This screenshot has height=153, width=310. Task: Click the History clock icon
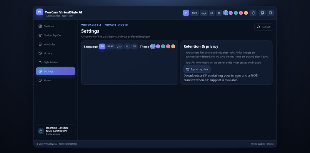(x=40, y=53)
